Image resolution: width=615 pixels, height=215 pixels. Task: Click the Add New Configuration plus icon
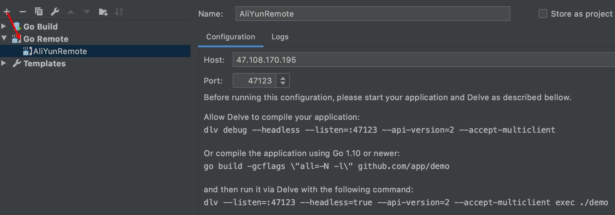[x=7, y=12]
